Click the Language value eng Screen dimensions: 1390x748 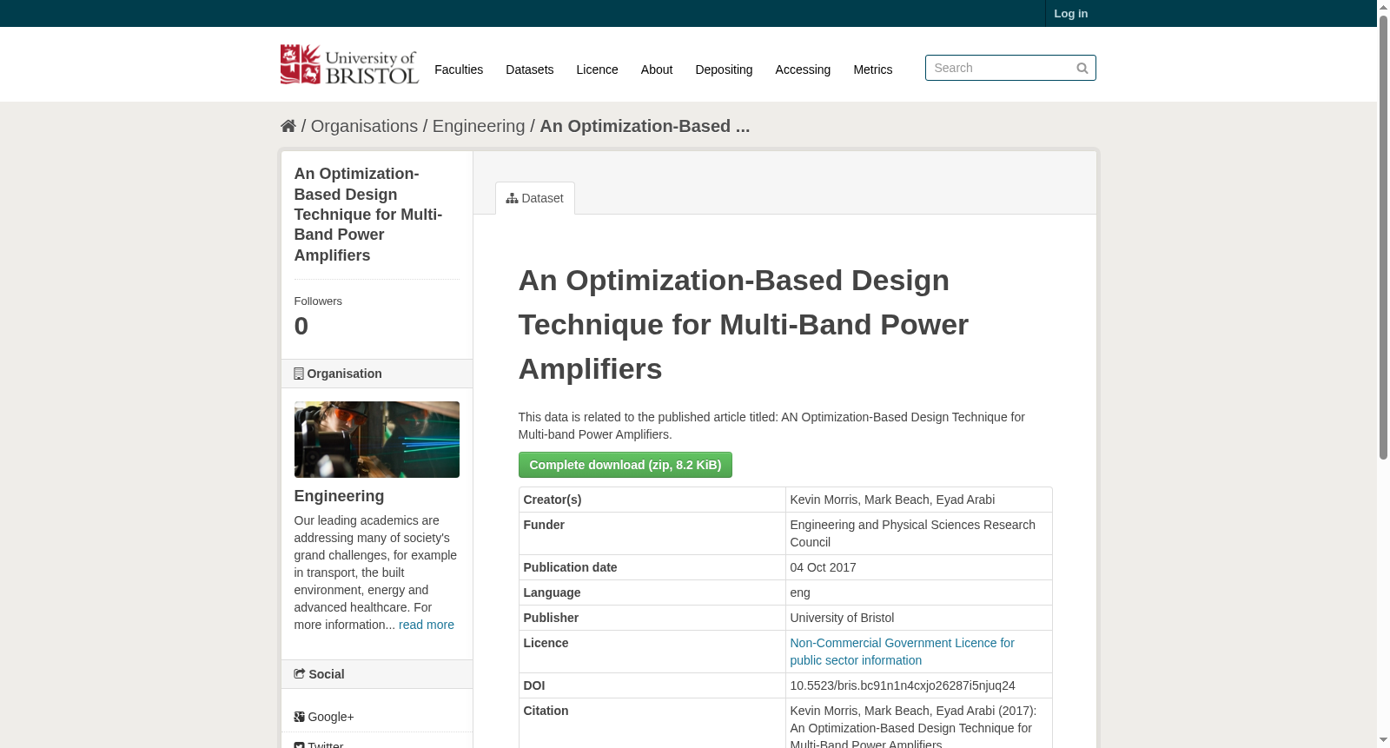(x=800, y=592)
